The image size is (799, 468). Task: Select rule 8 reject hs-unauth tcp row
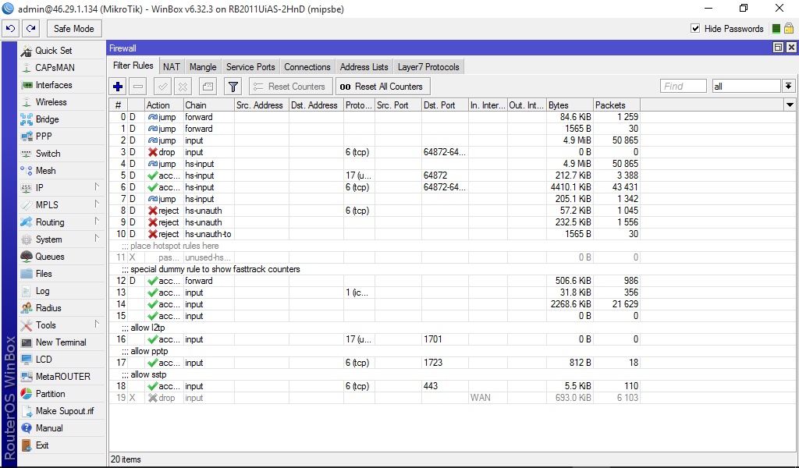click(375, 211)
